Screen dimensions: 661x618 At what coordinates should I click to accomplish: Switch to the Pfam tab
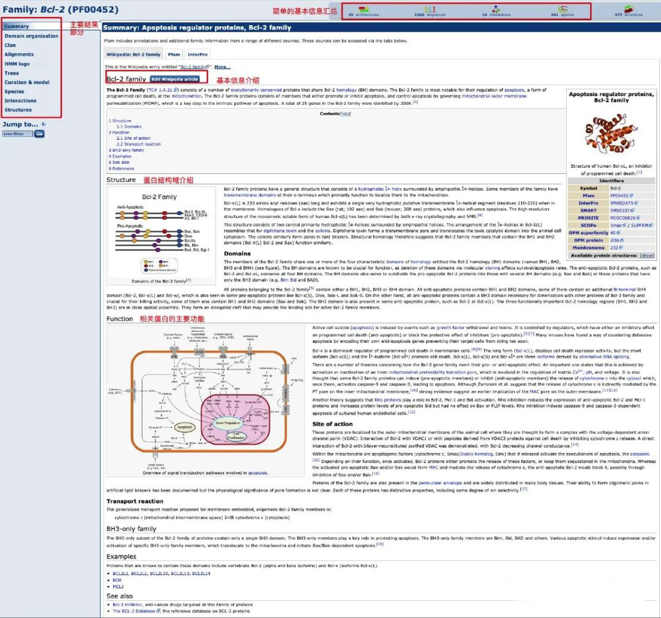pyautogui.click(x=174, y=55)
